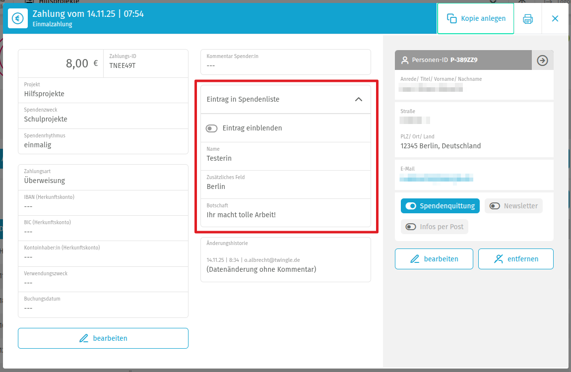Enable the Eintrag einblenden switch

212,128
